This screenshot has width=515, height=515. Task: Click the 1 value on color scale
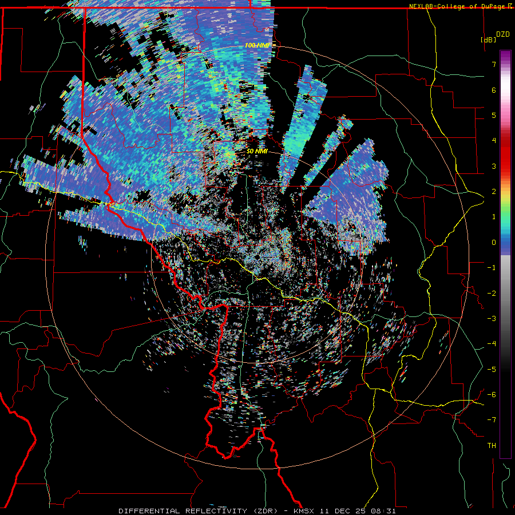click(494, 217)
